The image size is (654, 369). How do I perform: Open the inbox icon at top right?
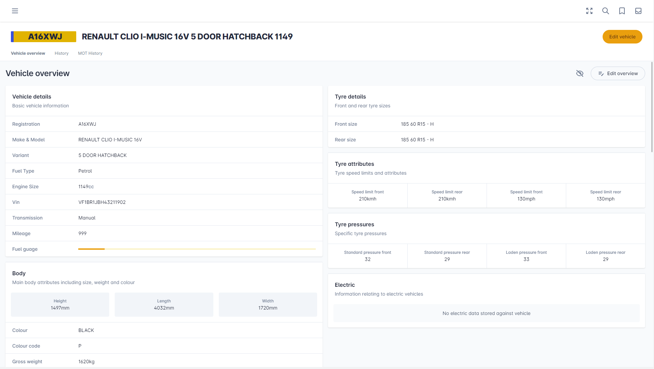(x=638, y=11)
